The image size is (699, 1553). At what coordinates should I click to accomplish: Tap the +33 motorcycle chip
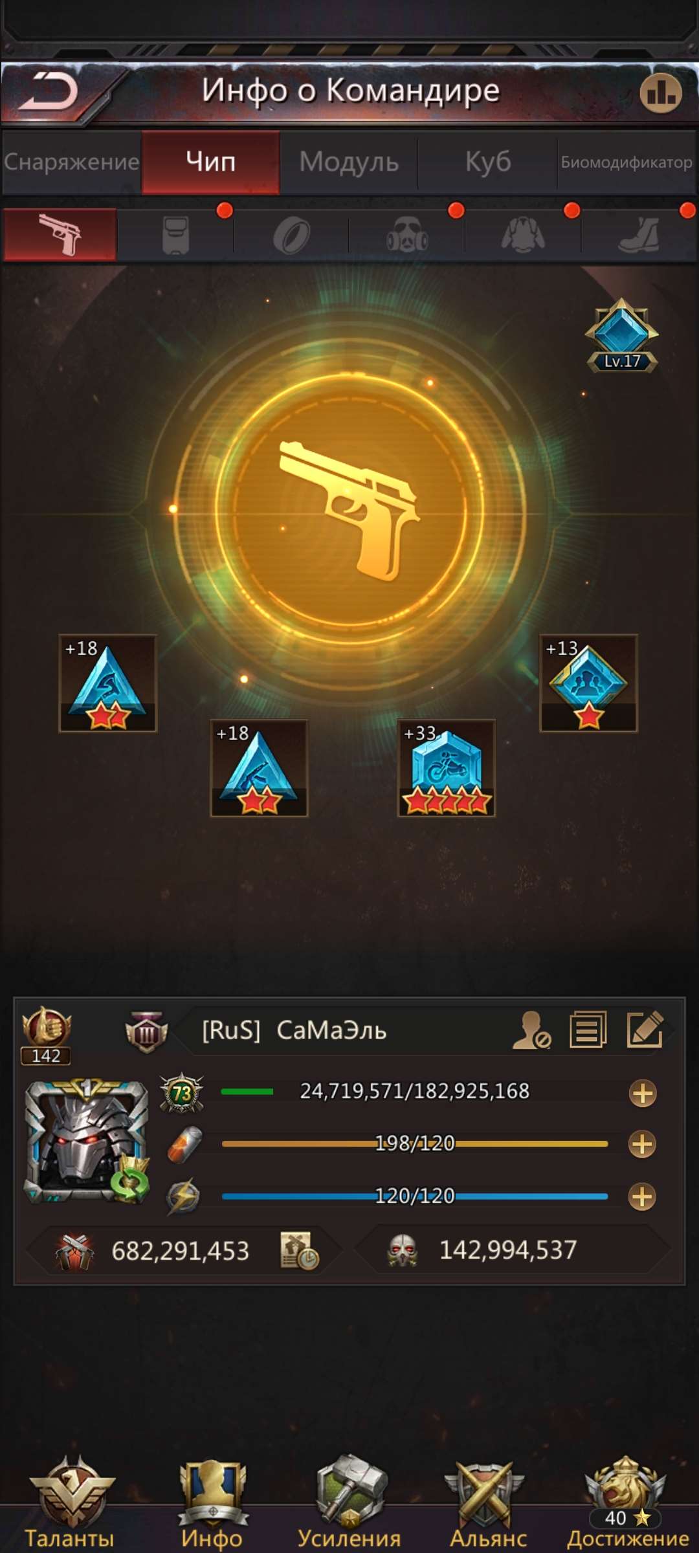point(446,768)
